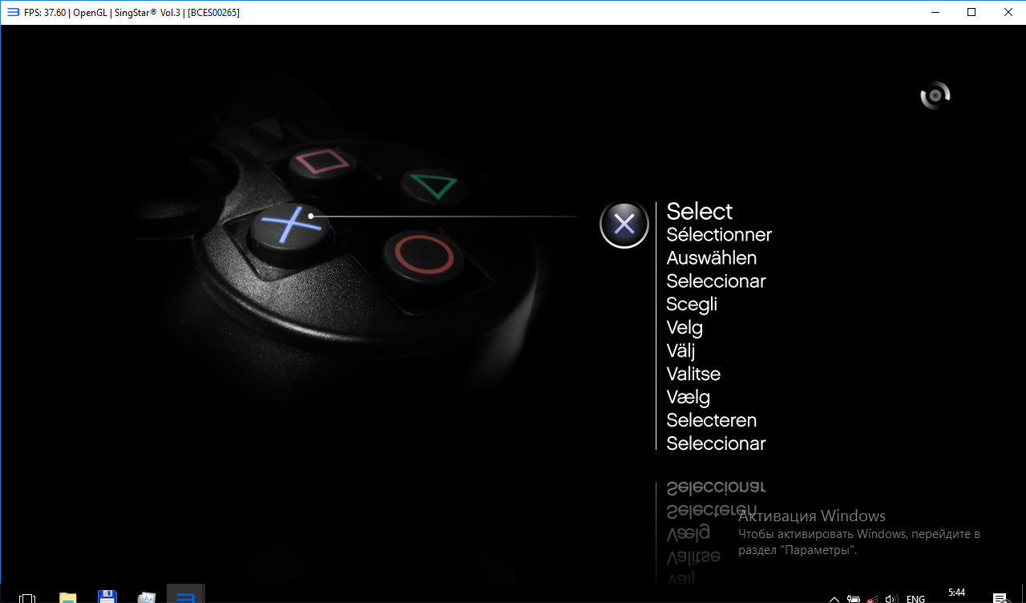Viewport: 1026px width, 603px height.
Task: Click the Italian "Scegli" label
Action: (692, 305)
